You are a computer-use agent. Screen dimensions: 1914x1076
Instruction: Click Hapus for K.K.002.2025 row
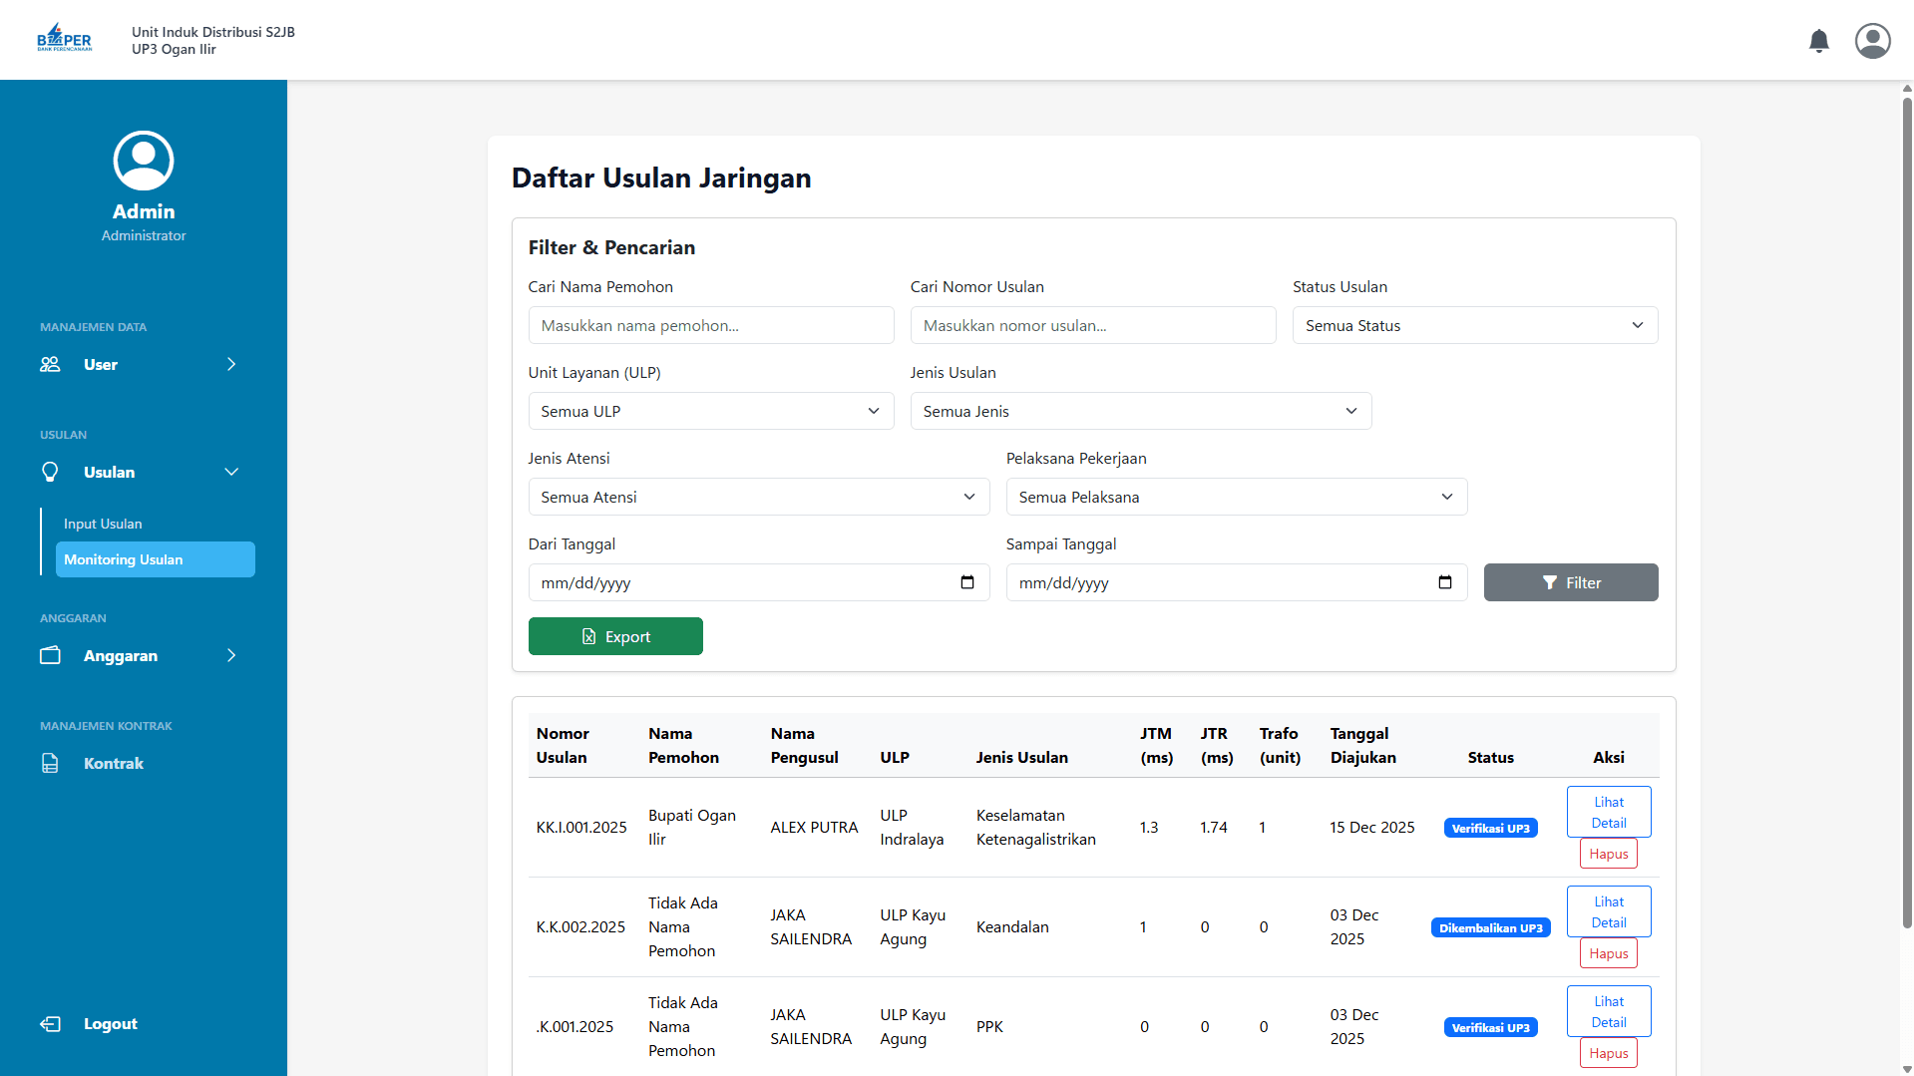coord(1609,953)
